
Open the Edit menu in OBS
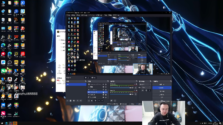pyautogui.click(x=73, y=15)
